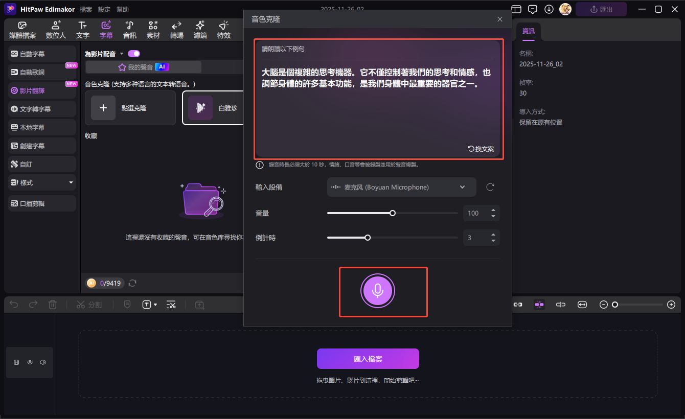
Task: Refresh the input device list
Action: (490, 187)
